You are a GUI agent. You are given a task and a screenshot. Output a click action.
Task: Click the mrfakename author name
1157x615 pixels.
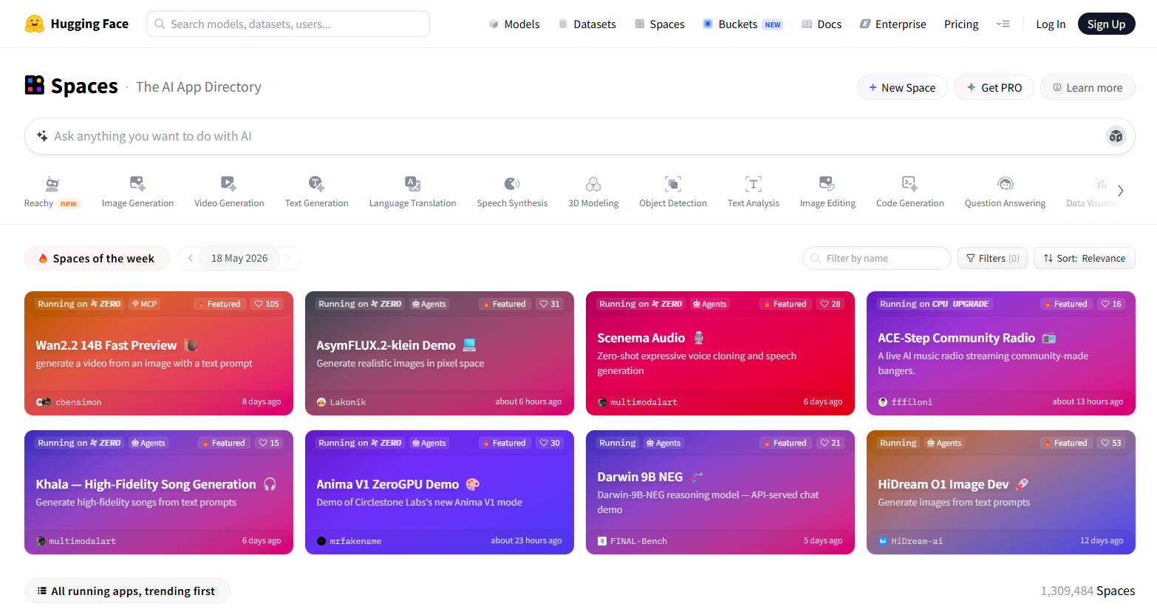[355, 541]
